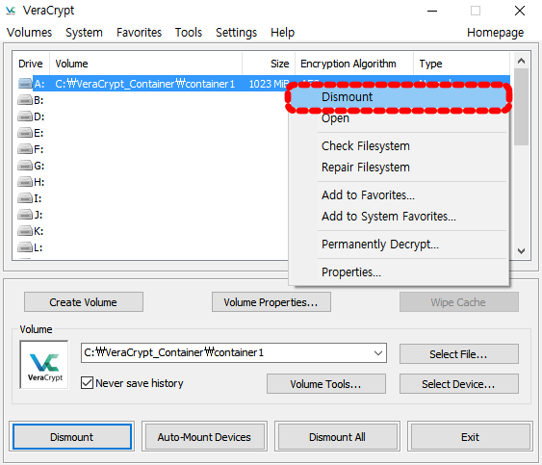Click the Exit button
This screenshot has height=465, width=542.
pos(470,437)
